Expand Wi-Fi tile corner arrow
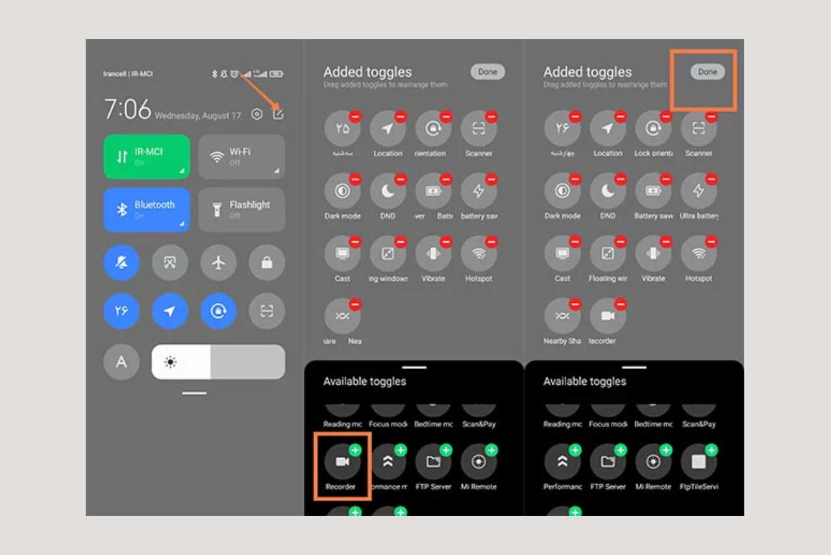The width and height of the screenshot is (831, 555). [277, 171]
